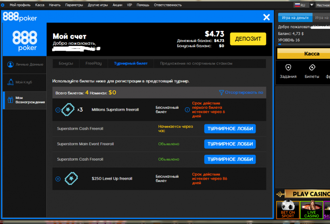The width and height of the screenshot is (330, 224).
Task: Switch to the play-money game tab
Action: [x=321, y=18]
